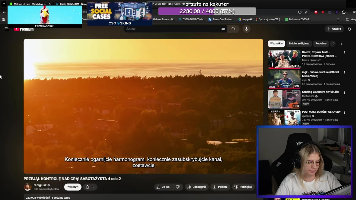This screenshot has width=356, height=200.
Task: Start voice search with microphone icon
Action: (246, 29)
